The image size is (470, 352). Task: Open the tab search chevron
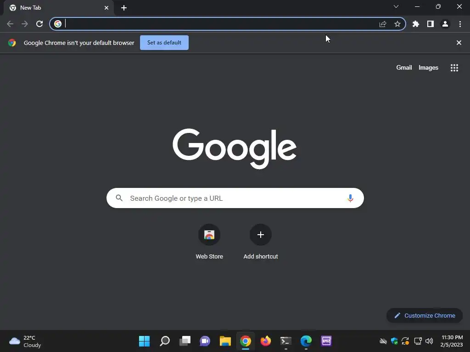(396, 6)
